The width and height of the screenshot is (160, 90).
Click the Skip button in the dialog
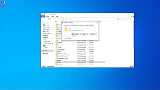pyautogui.click(x=84, y=34)
